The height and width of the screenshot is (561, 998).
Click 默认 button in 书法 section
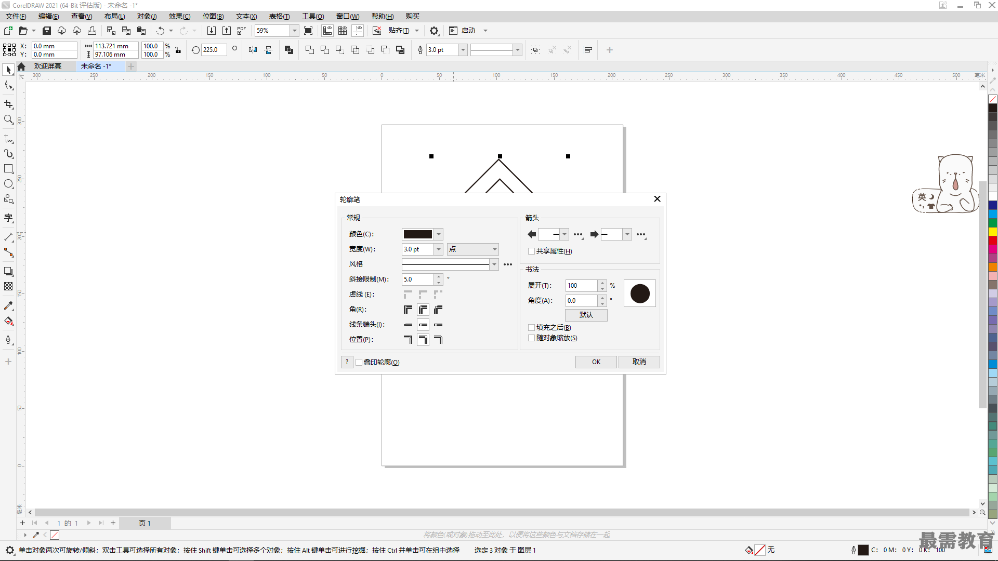click(586, 314)
